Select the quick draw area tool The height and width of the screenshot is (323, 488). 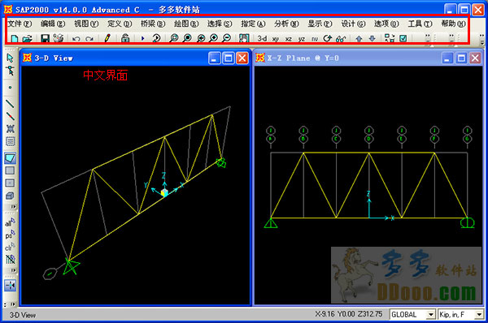pyautogui.click(x=10, y=183)
